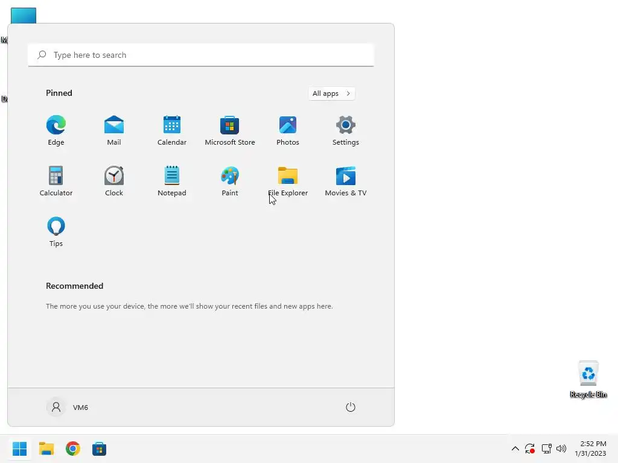Open Edge from pinned apps
This screenshot has height=463, width=618.
point(56,131)
